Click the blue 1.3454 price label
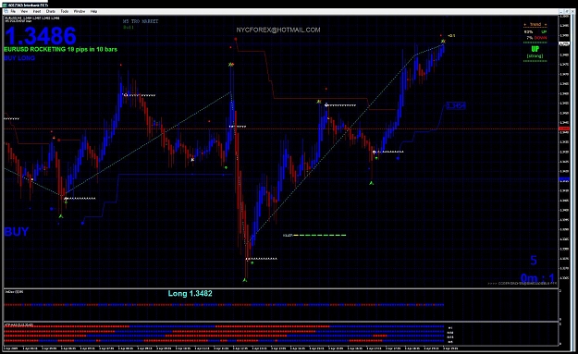578x354 pixels. 456,106
